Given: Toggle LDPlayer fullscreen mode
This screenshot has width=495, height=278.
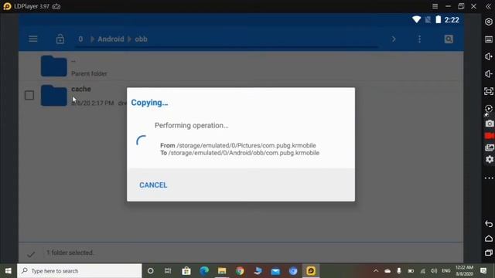Looking at the screenshot, I should (489, 91).
